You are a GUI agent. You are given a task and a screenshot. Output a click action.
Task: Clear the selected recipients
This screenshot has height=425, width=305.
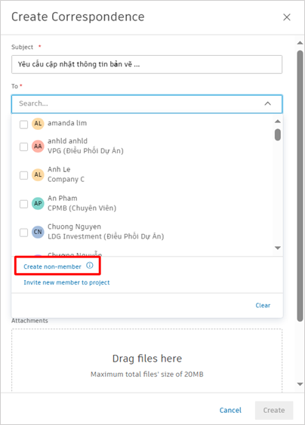tap(263, 306)
